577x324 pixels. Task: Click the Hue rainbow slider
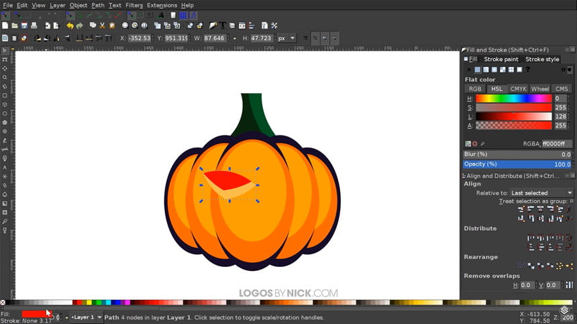[x=514, y=99]
